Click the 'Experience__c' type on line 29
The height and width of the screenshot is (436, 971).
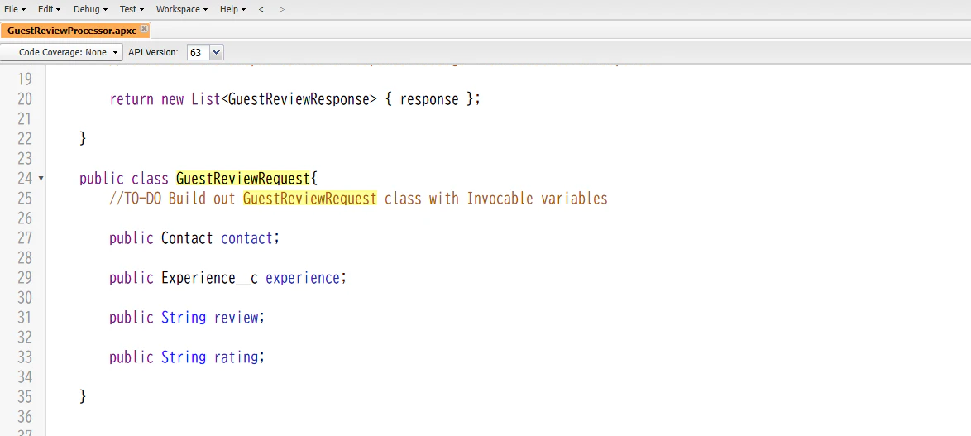[209, 277]
